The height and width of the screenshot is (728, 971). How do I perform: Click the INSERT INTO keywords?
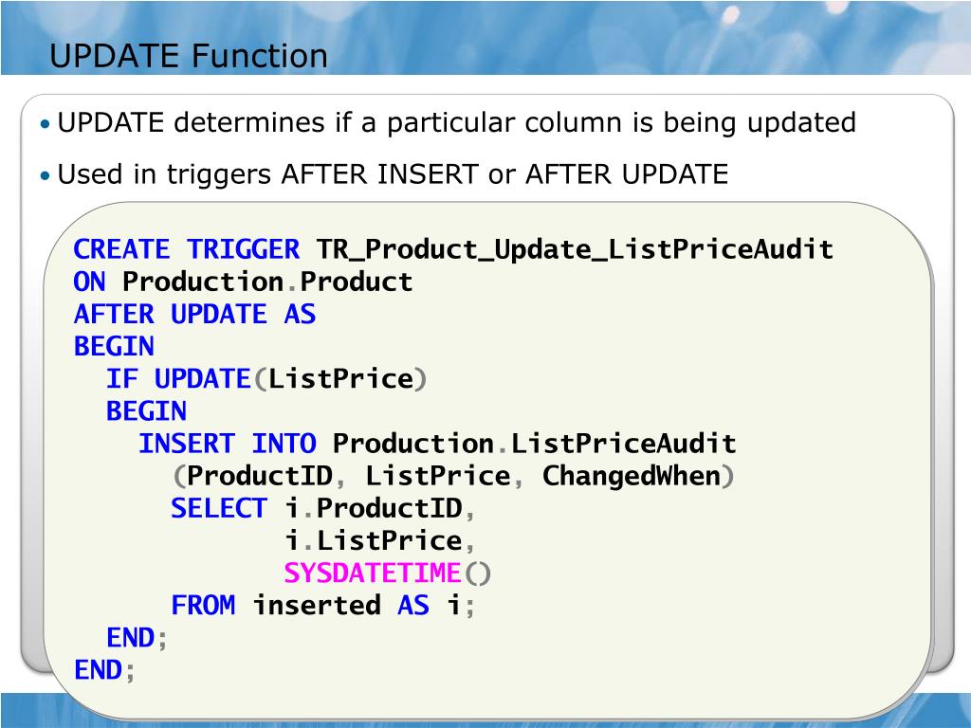228,444
